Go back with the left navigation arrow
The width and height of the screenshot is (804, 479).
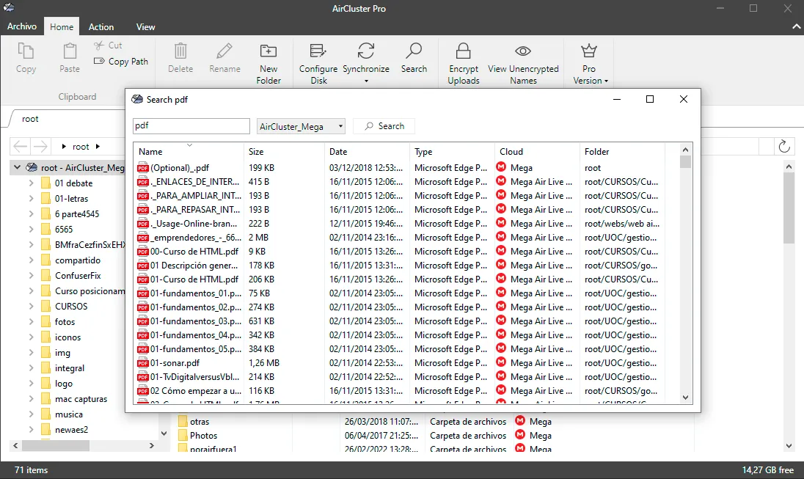click(x=20, y=147)
